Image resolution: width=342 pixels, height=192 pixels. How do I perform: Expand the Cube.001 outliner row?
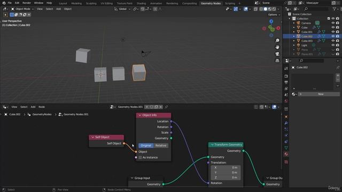(x=294, y=32)
